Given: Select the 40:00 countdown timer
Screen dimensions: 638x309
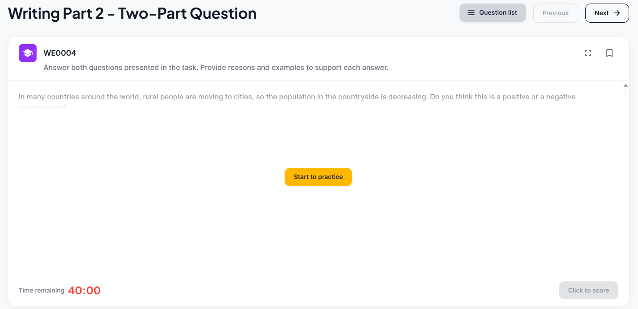Looking at the screenshot, I should click(x=84, y=291).
